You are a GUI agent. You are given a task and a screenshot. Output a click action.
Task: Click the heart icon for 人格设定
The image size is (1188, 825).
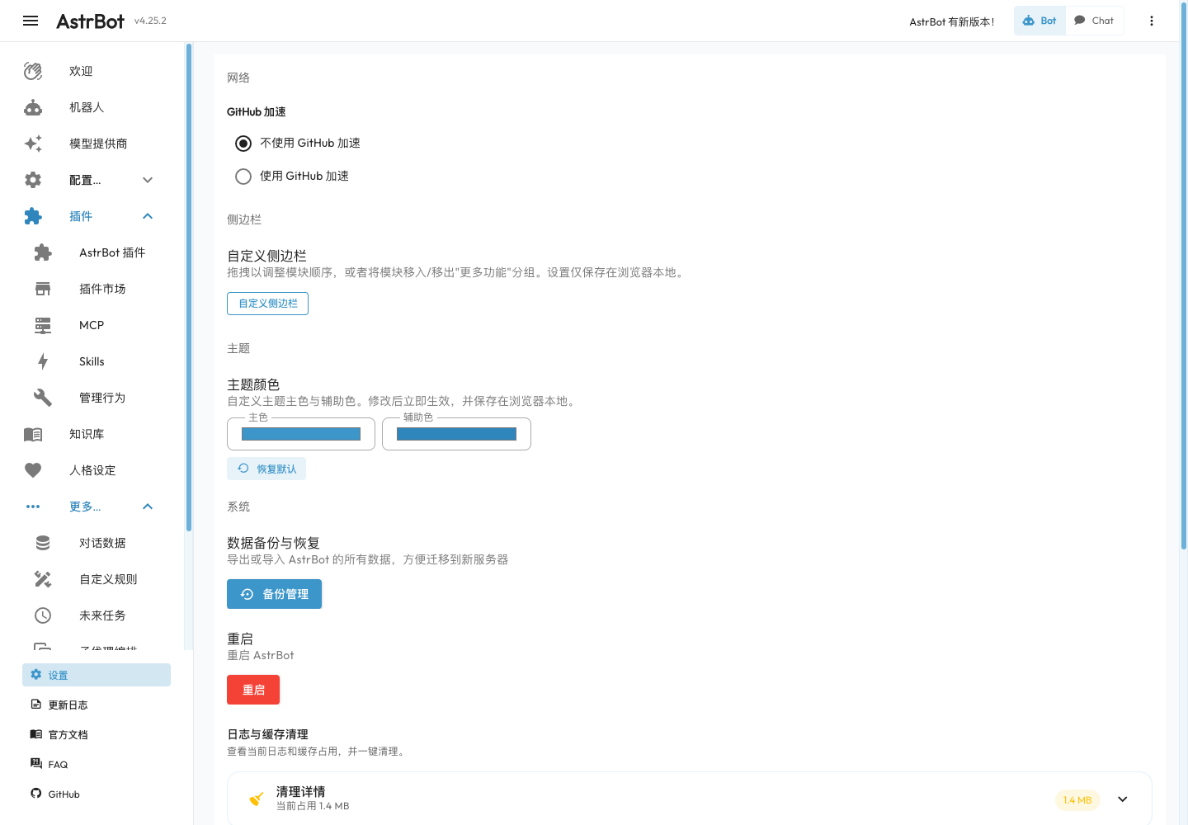coord(33,470)
